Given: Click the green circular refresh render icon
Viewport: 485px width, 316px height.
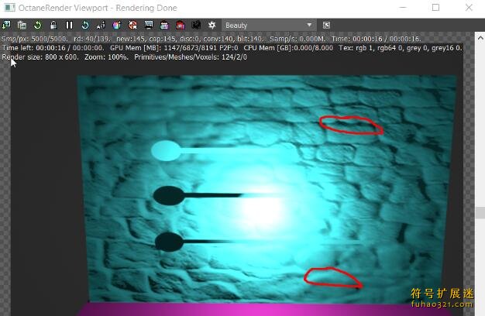Looking at the screenshot, I should (x=38, y=25).
